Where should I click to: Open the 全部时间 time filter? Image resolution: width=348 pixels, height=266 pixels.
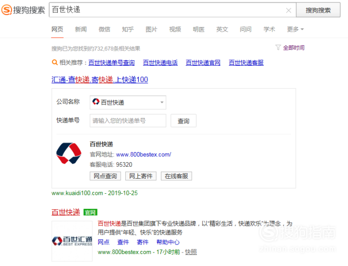294,48
